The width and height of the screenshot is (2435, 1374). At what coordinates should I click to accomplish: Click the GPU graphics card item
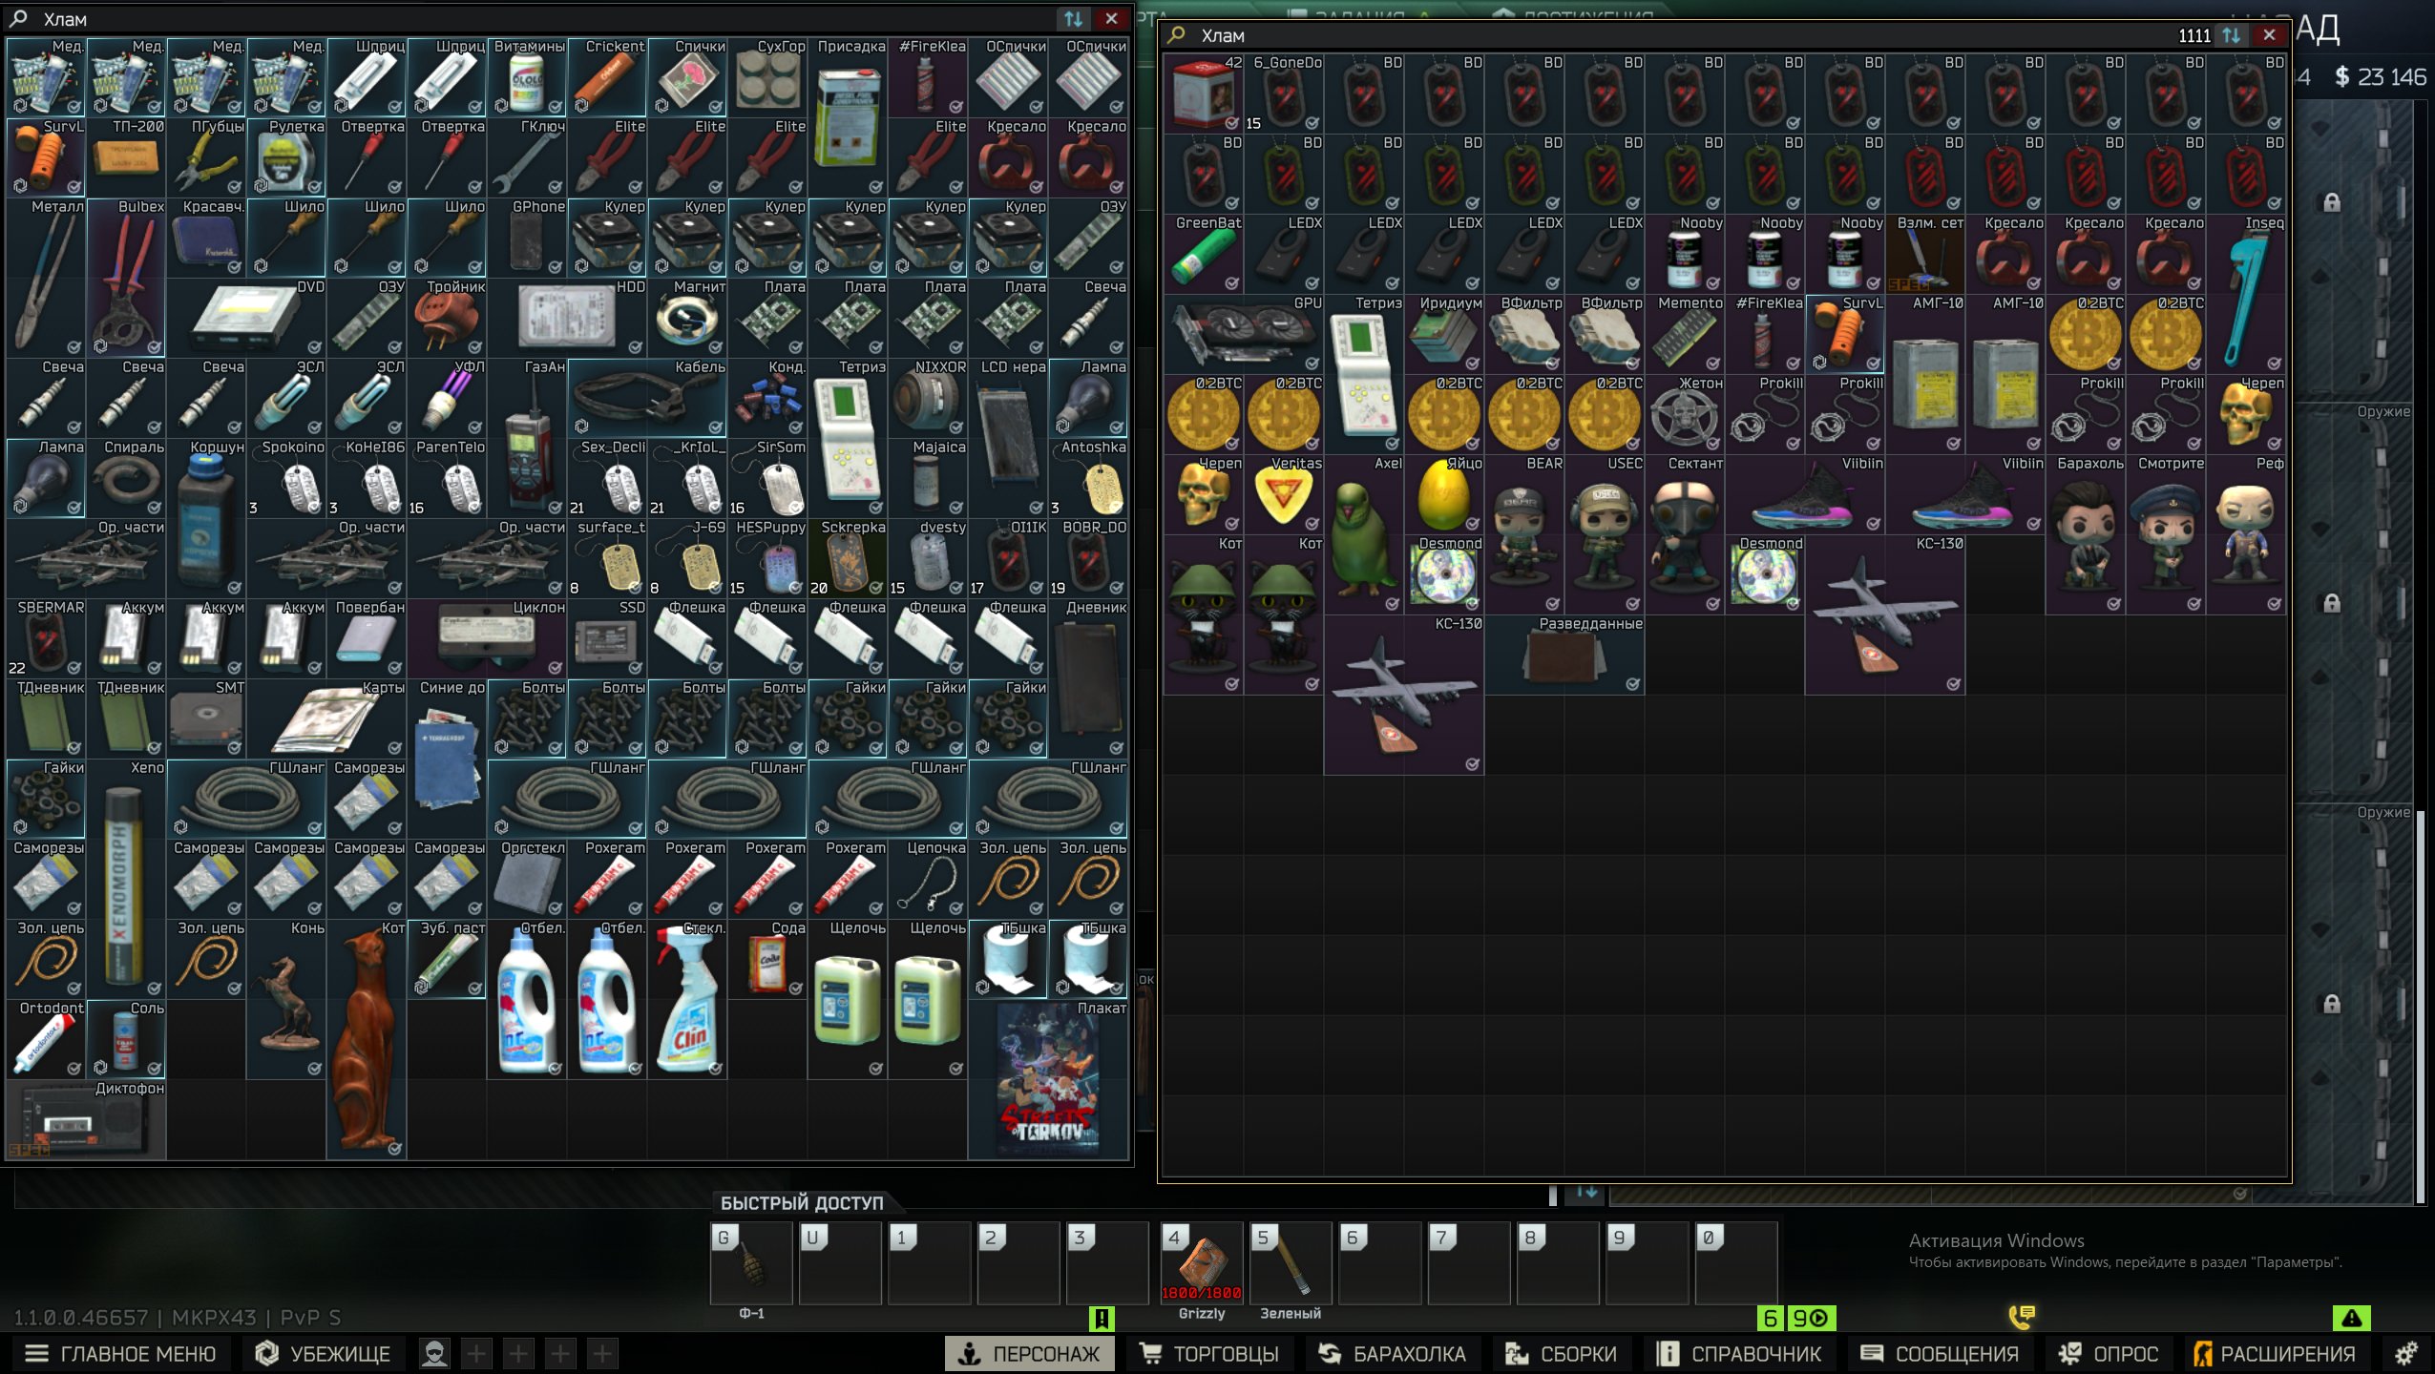click(1244, 334)
